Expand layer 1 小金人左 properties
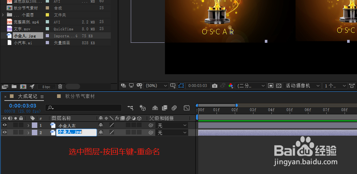357x174 pixels. pos(29,125)
